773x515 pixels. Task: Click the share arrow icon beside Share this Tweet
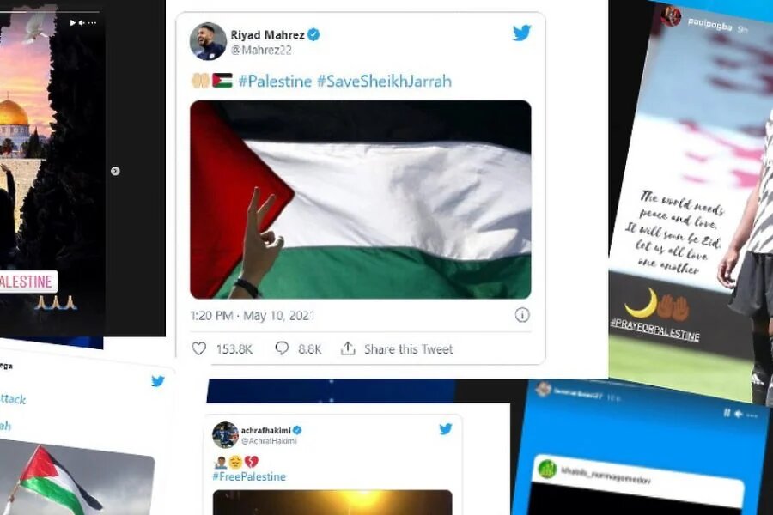(x=348, y=348)
